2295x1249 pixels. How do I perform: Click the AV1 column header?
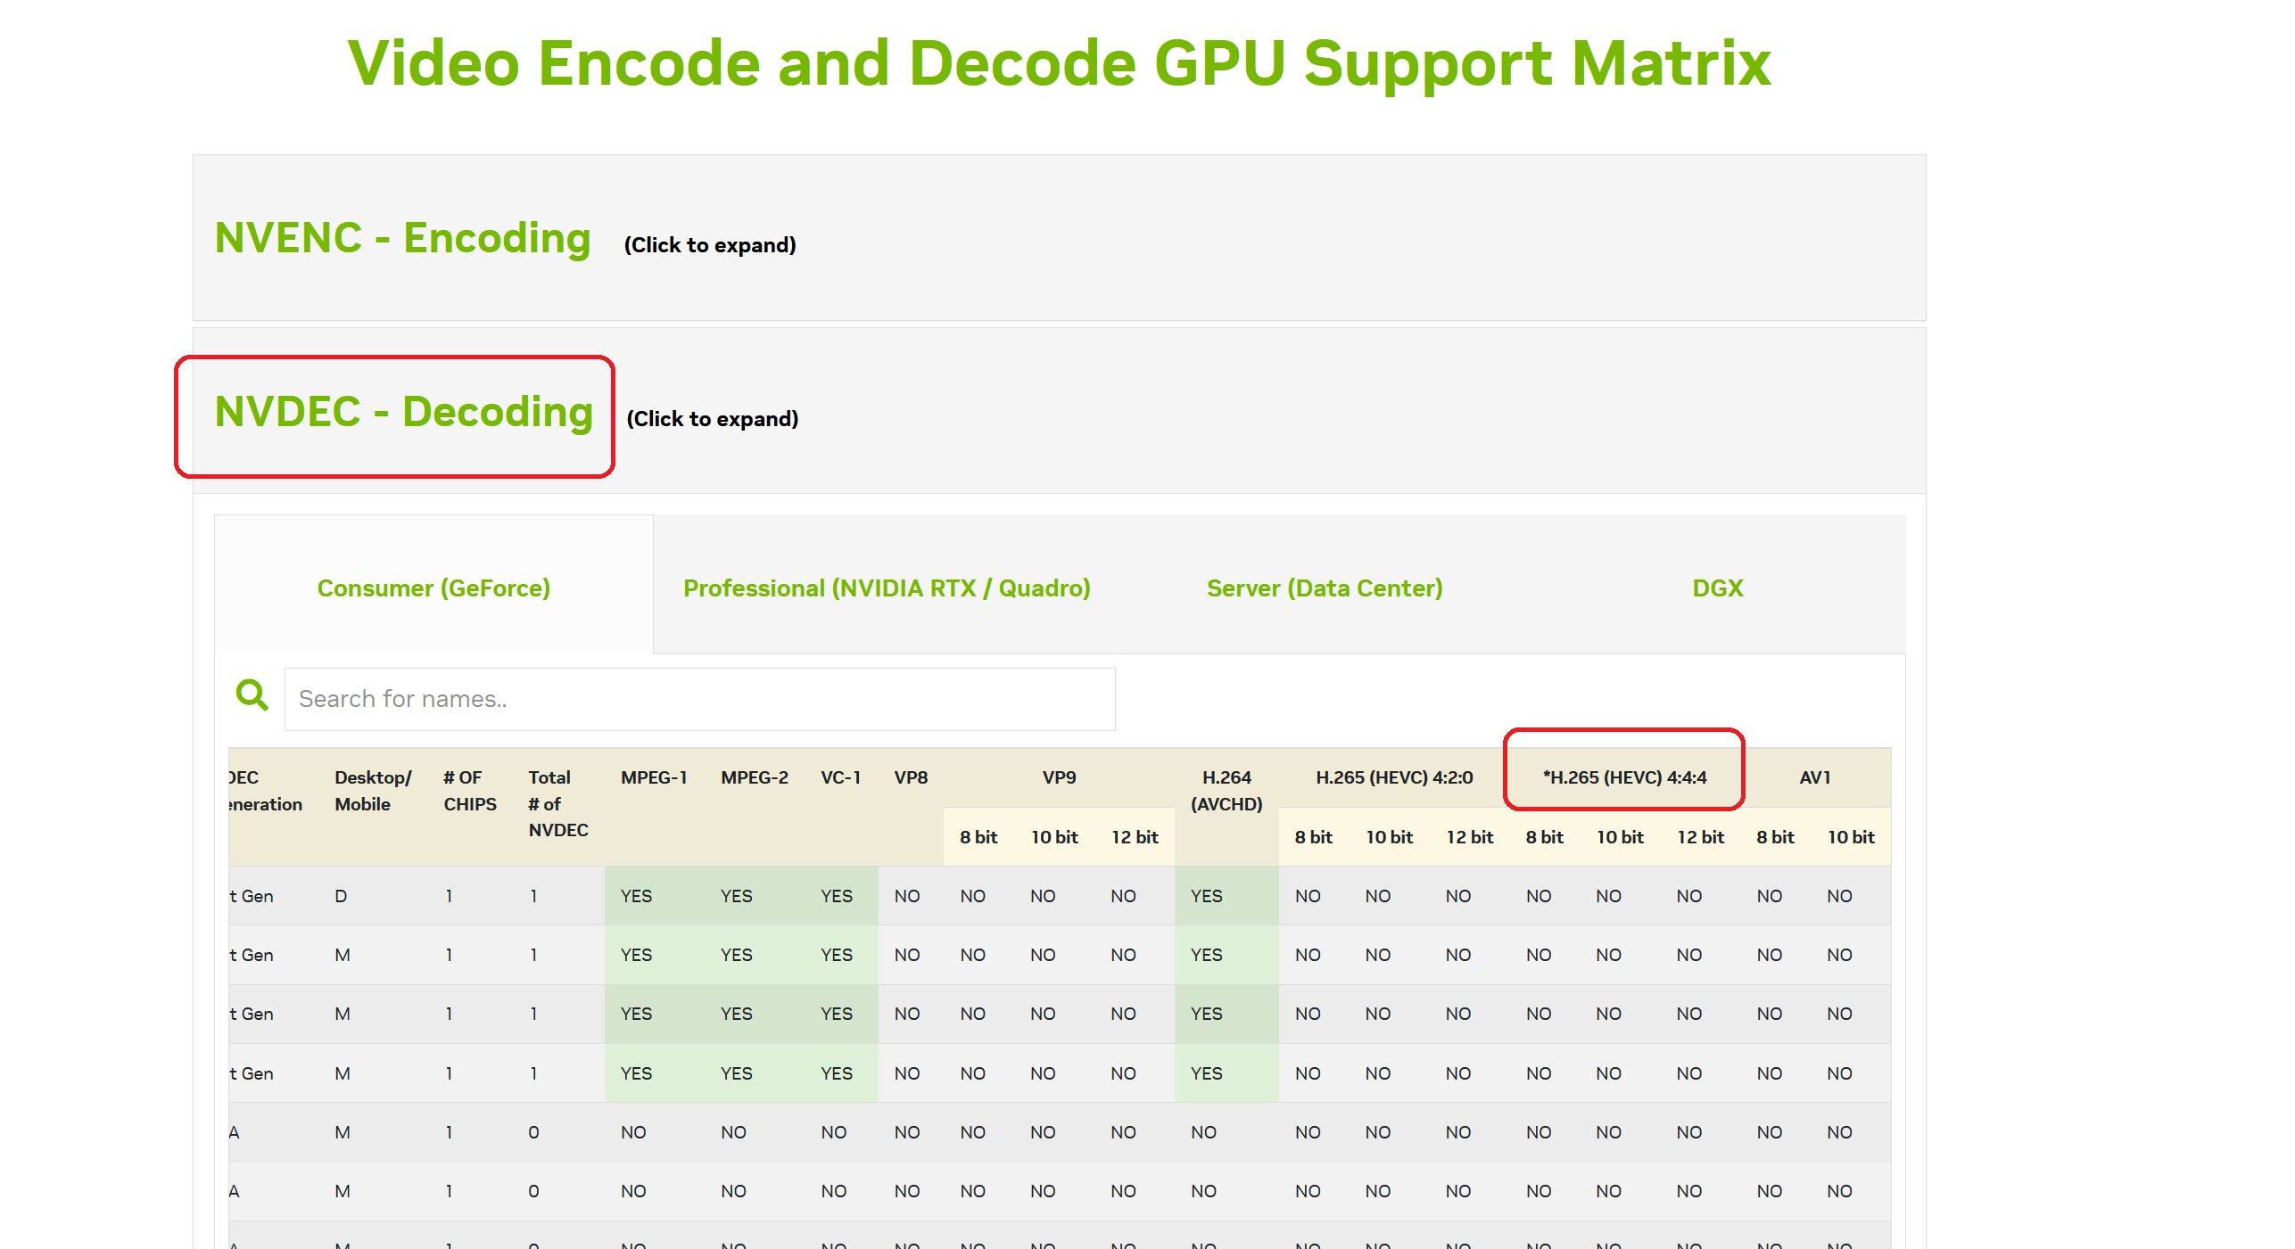[1814, 777]
